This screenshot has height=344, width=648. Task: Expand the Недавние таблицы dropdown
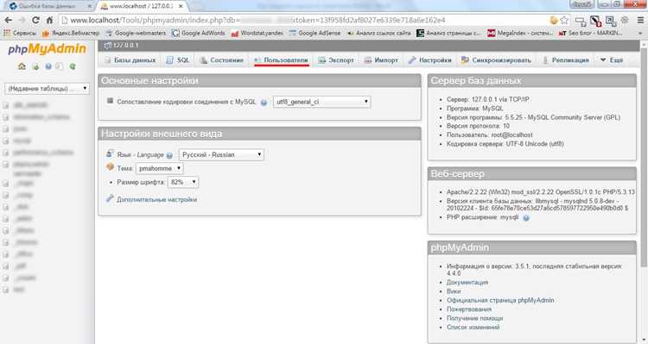[47, 88]
